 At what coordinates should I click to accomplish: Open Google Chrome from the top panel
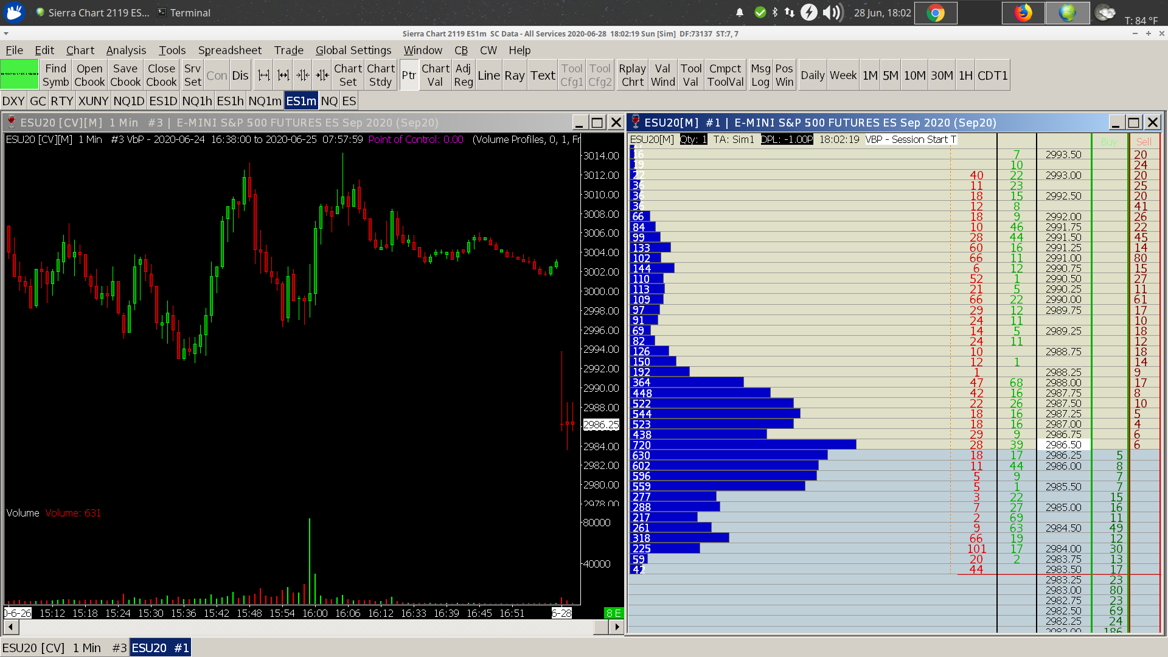click(936, 13)
